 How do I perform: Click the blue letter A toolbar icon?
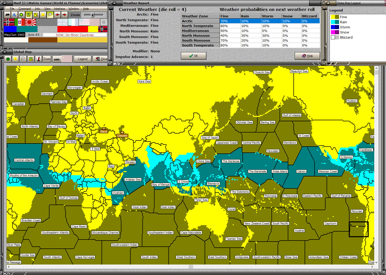point(14,15)
